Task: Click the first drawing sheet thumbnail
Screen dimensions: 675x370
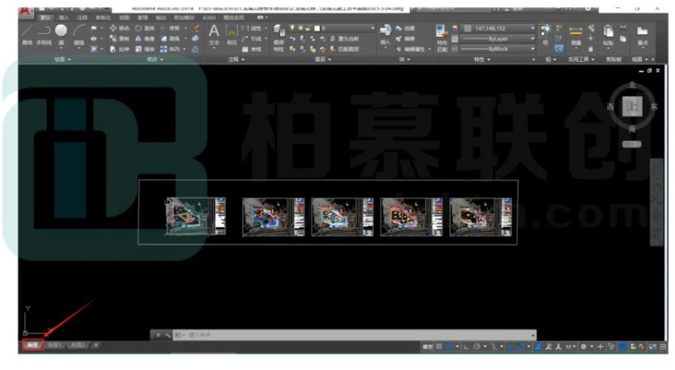Action: (x=195, y=216)
